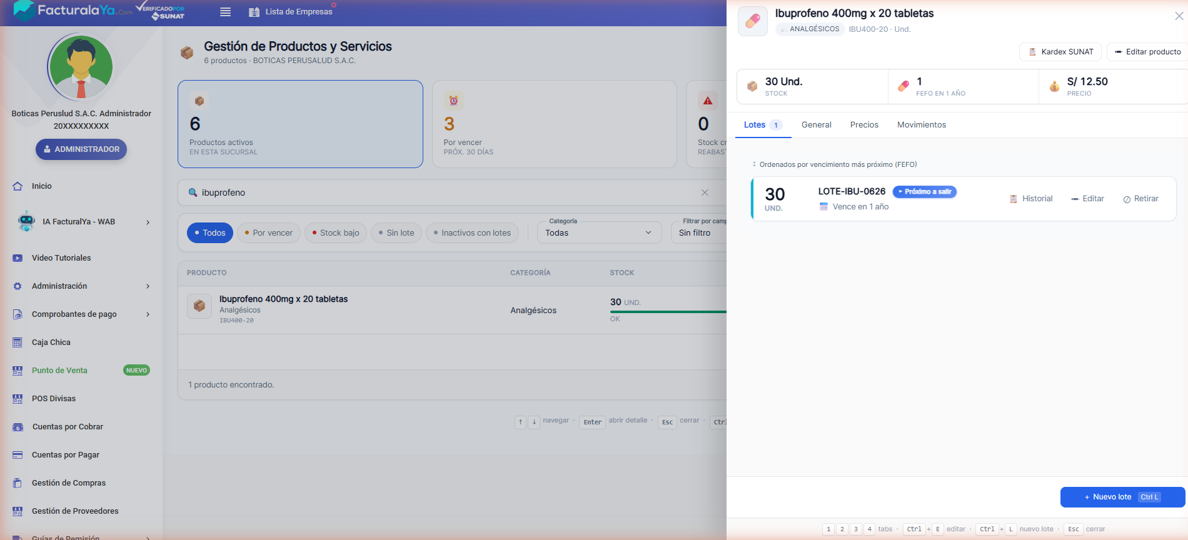Click the Próximo a salir badge
This screenshot has height=540, width=1188.
(924, 192)
